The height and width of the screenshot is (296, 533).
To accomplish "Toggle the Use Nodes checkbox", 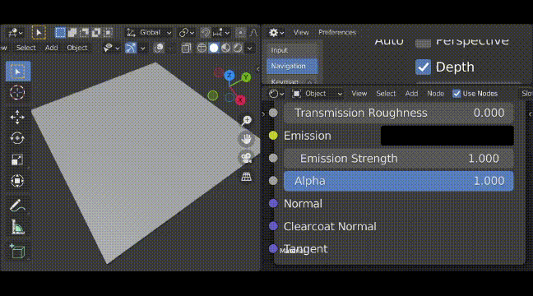I will [x=457, y=94].
